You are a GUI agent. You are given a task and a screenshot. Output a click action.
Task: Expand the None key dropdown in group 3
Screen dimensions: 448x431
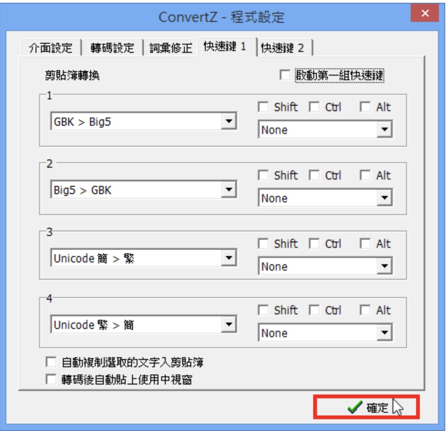tap(325, 266)
